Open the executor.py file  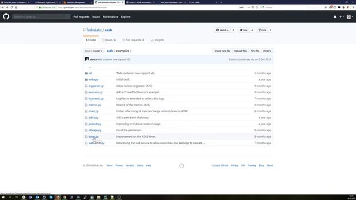click(96, 92)
